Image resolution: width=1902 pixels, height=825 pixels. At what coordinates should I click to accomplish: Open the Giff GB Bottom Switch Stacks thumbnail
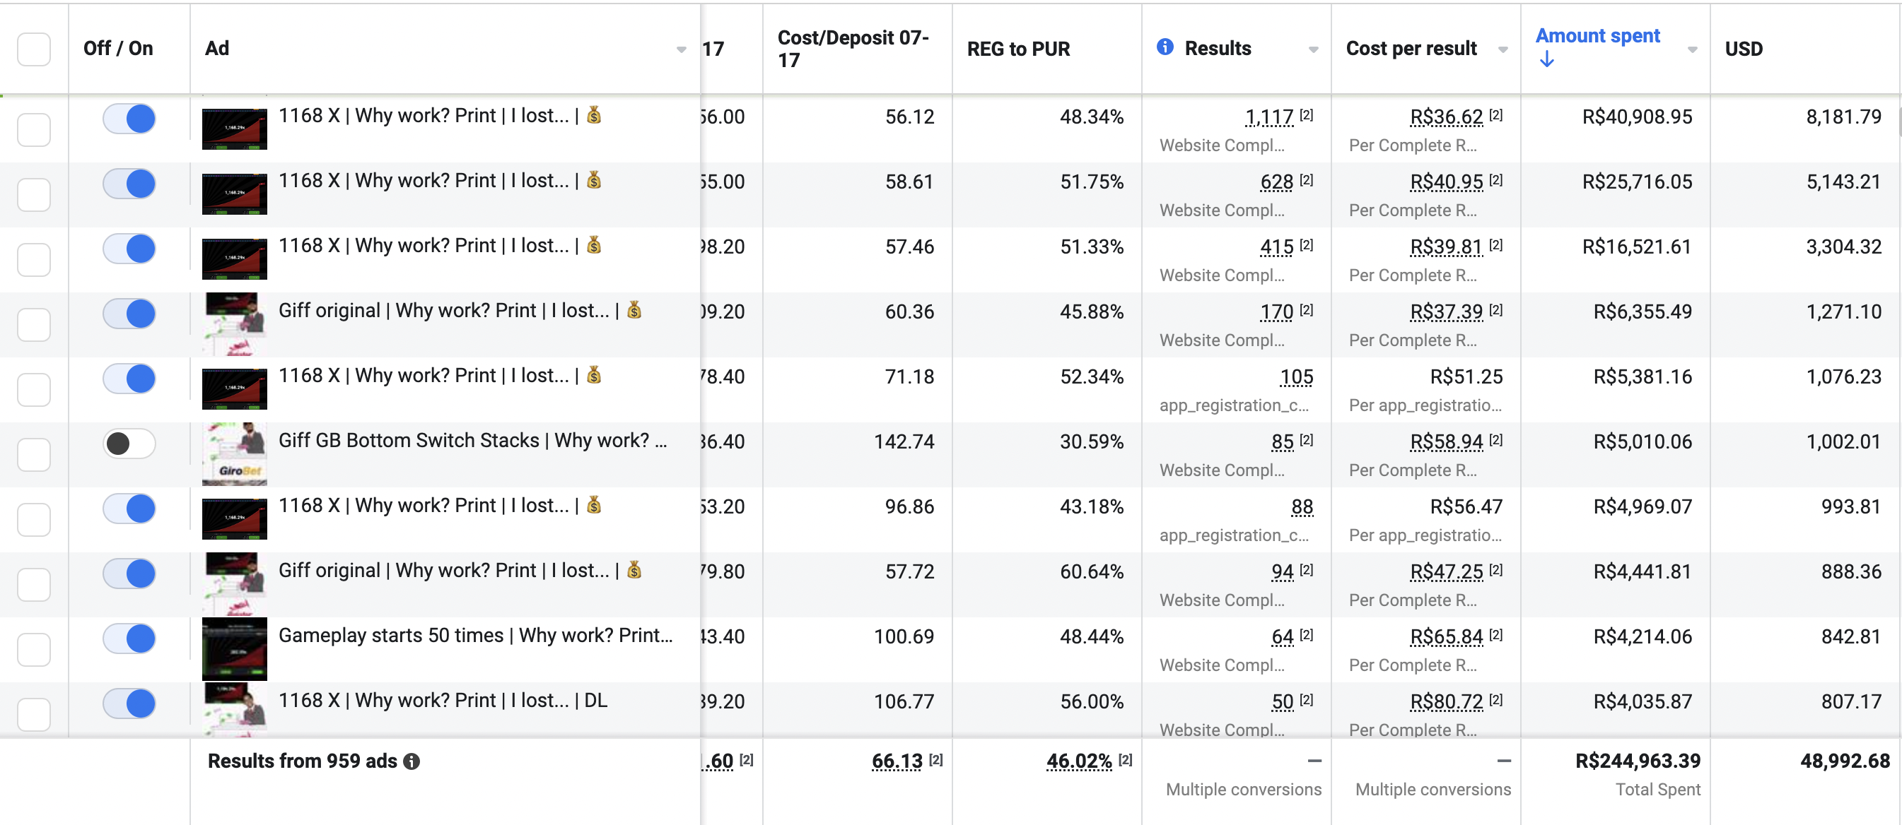(234, 453)
